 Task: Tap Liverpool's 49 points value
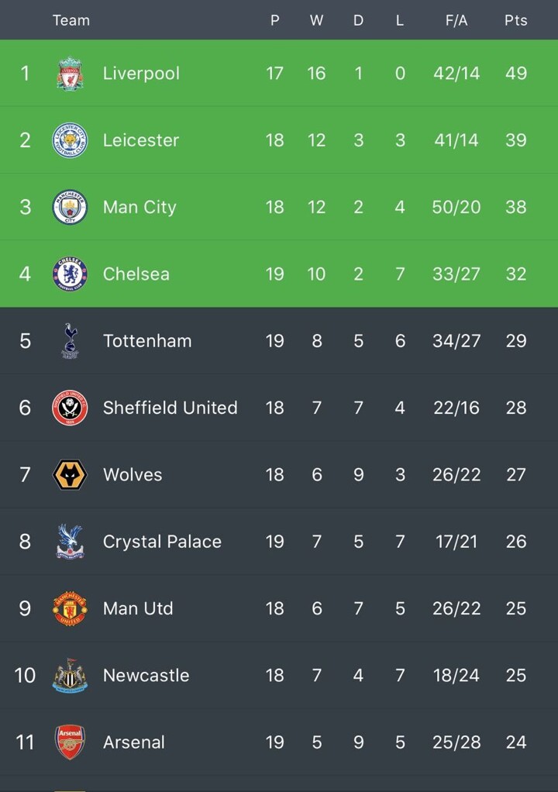[515, 74]
